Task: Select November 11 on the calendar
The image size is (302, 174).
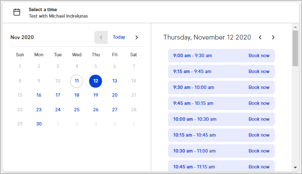Action: coord(77,81)
